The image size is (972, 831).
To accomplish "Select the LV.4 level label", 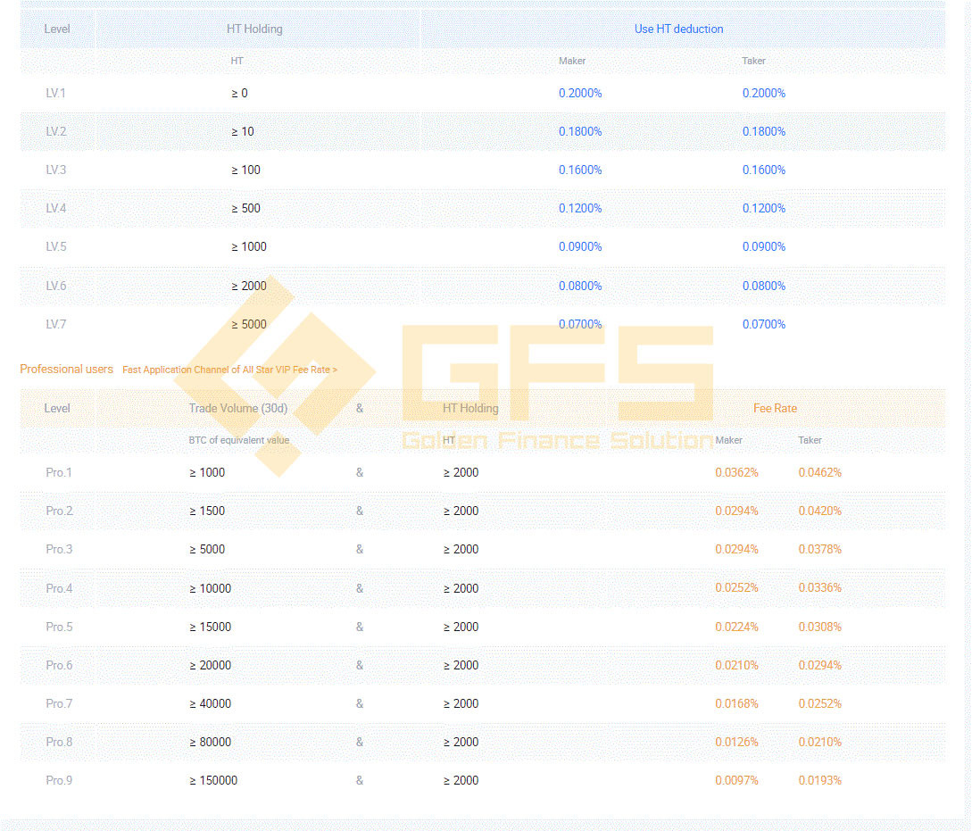I will pos(56,208).
